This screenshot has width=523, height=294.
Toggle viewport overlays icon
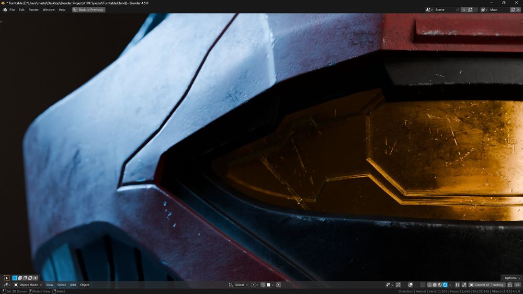411,285
